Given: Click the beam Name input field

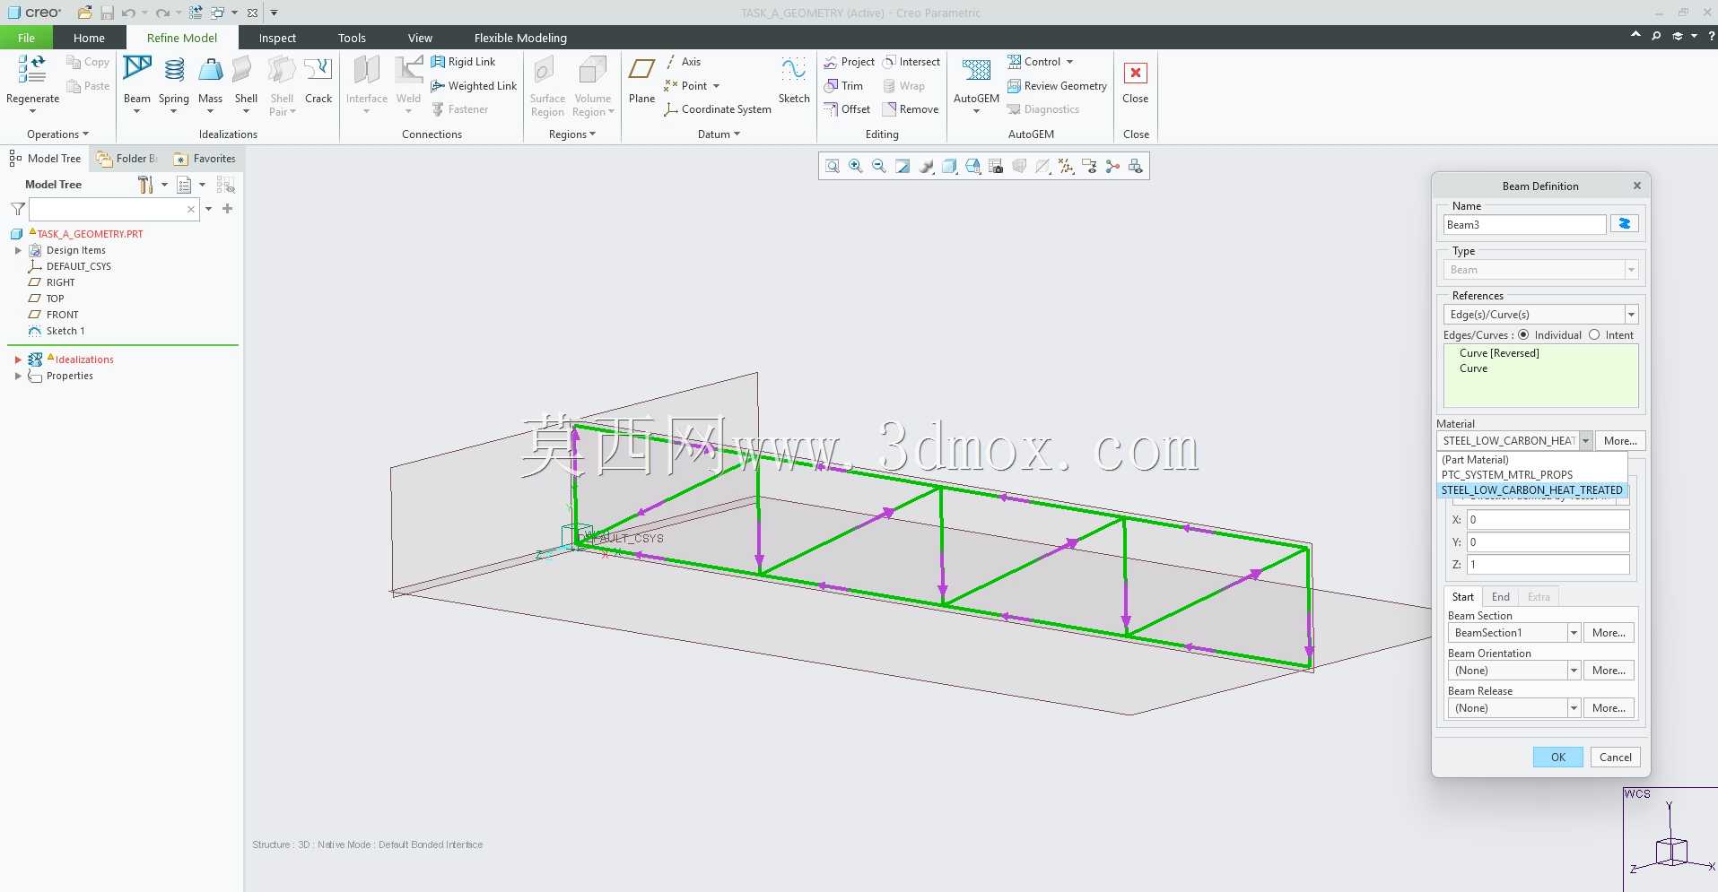Looking at the screenshot, I should pyautogui.click(x=1524, y=225).
